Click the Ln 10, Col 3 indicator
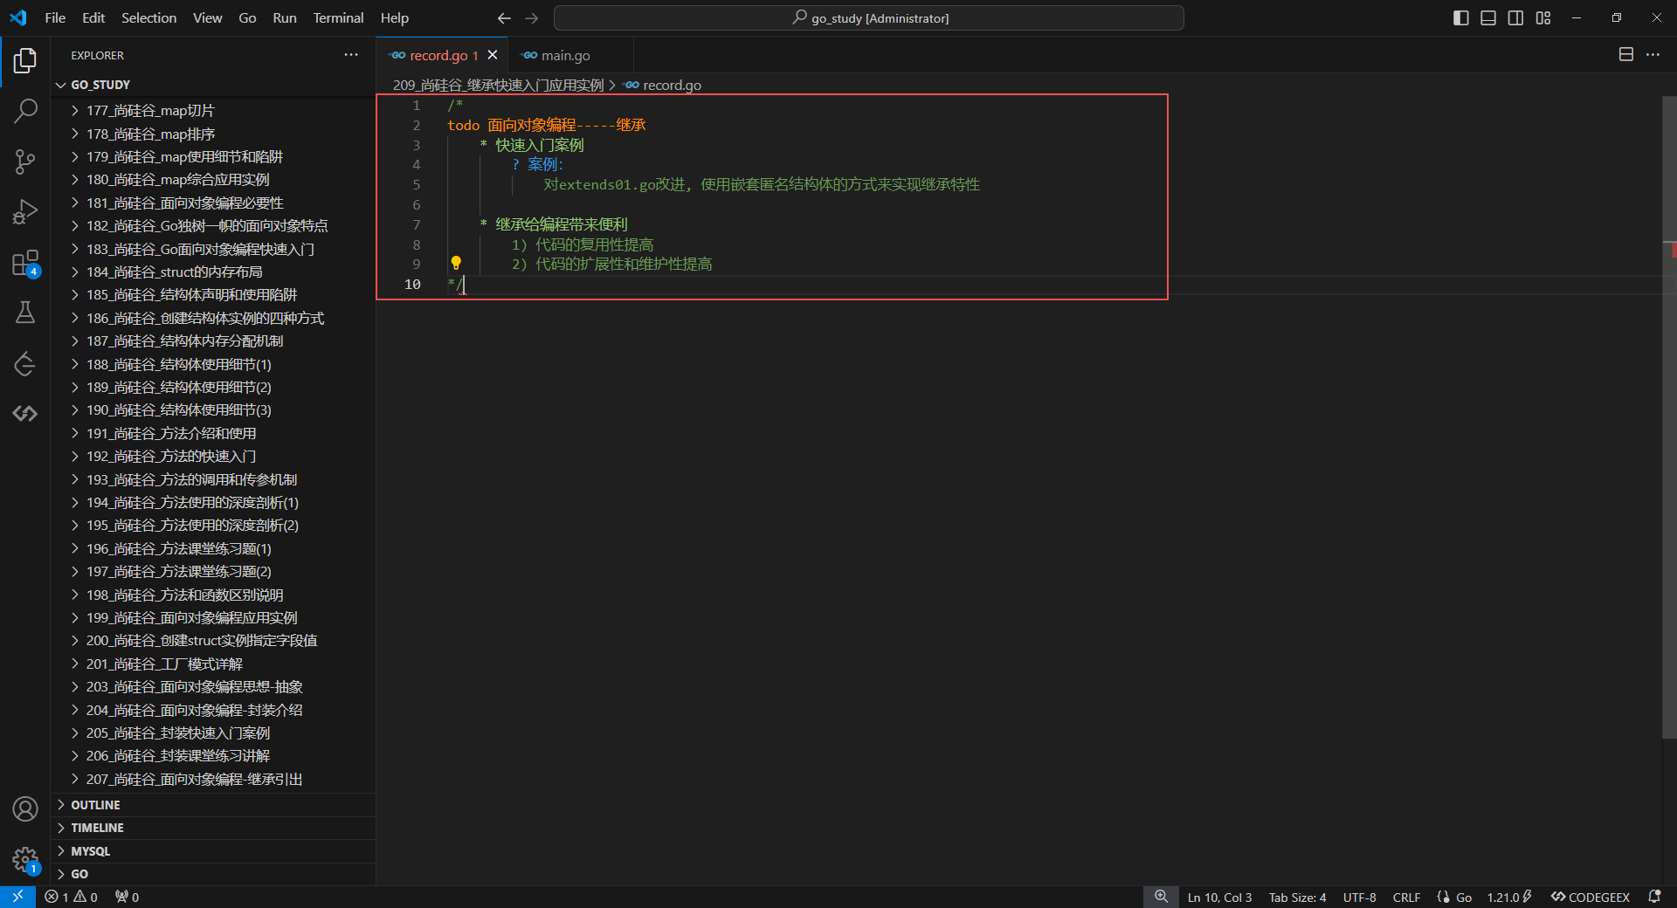1677x908 pixels. pyautogui.click(x=1219, y=897)
